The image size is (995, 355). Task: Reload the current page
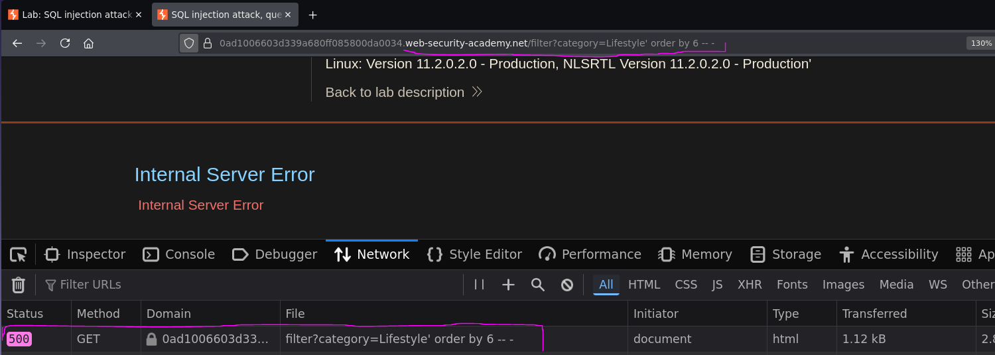click(65, 43)
